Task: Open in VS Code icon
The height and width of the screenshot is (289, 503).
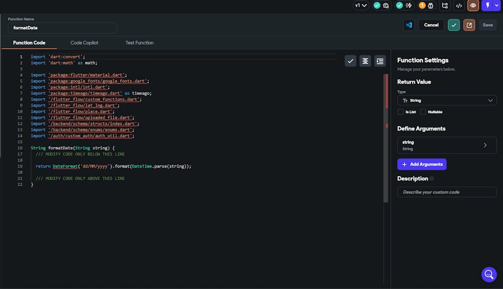Action: [x=409, y=25]
